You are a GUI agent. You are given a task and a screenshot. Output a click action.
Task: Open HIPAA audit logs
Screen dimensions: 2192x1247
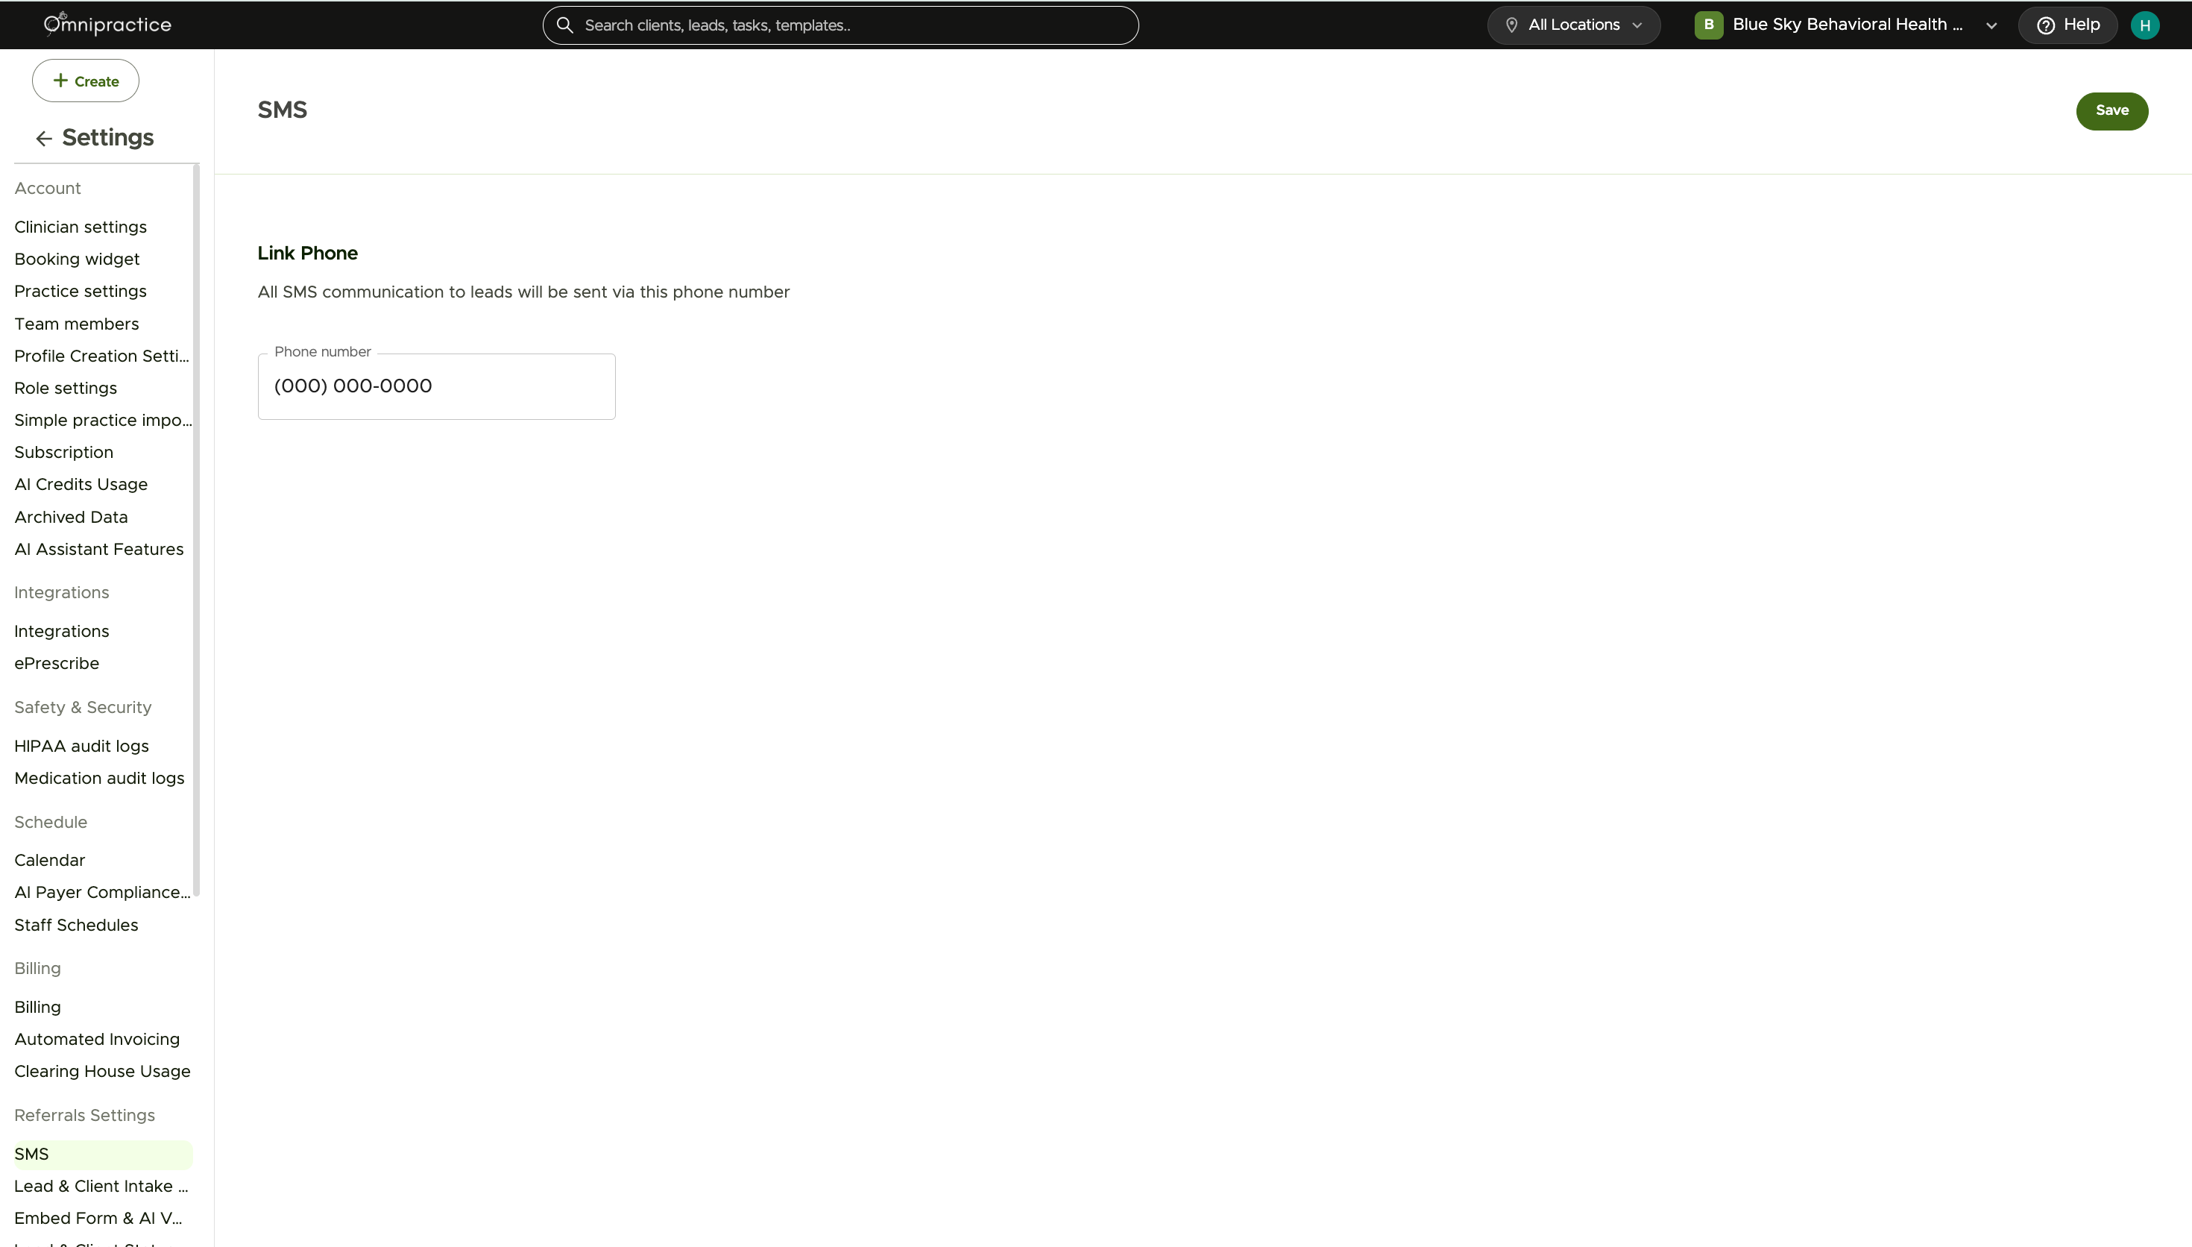pos(81,746)
